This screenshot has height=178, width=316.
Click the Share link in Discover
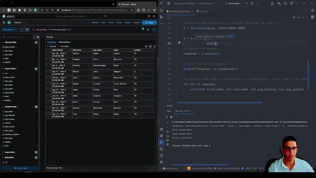coord(119,23)
